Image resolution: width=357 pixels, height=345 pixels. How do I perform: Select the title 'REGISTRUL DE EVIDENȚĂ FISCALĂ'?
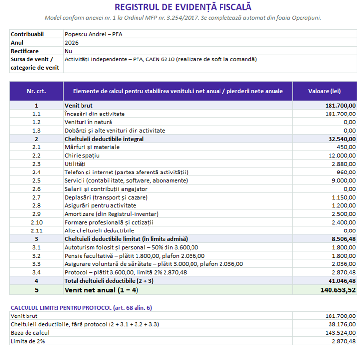coord(183,7)
